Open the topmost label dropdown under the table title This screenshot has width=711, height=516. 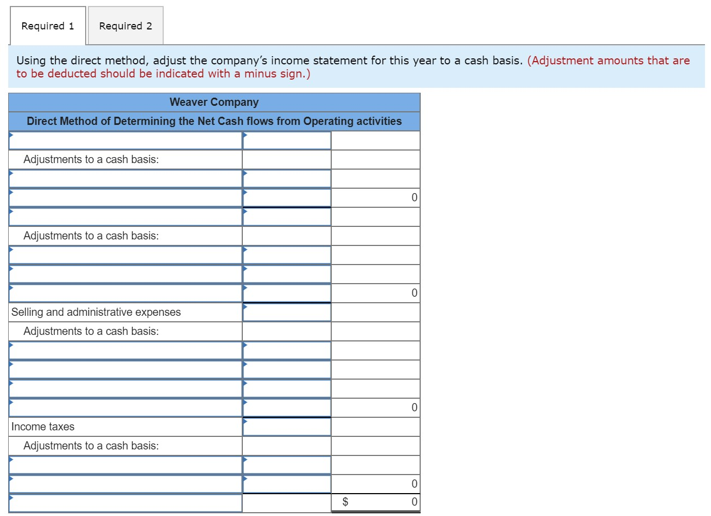(x=126, y=141)
